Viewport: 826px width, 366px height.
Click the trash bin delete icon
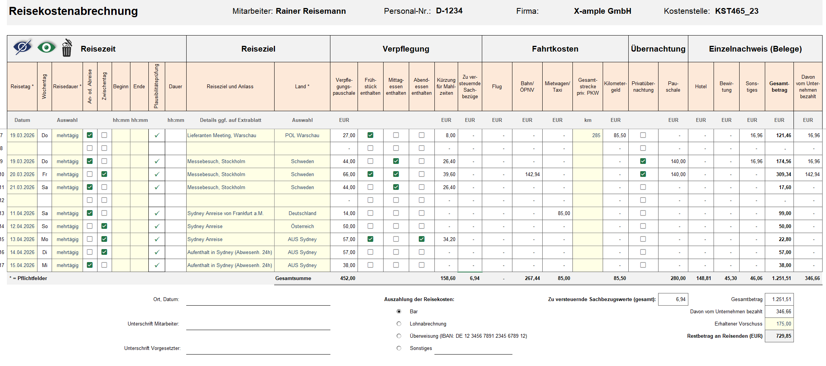point(67,48)
